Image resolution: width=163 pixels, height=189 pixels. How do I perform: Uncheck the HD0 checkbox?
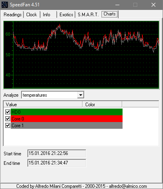coord(8,112)
